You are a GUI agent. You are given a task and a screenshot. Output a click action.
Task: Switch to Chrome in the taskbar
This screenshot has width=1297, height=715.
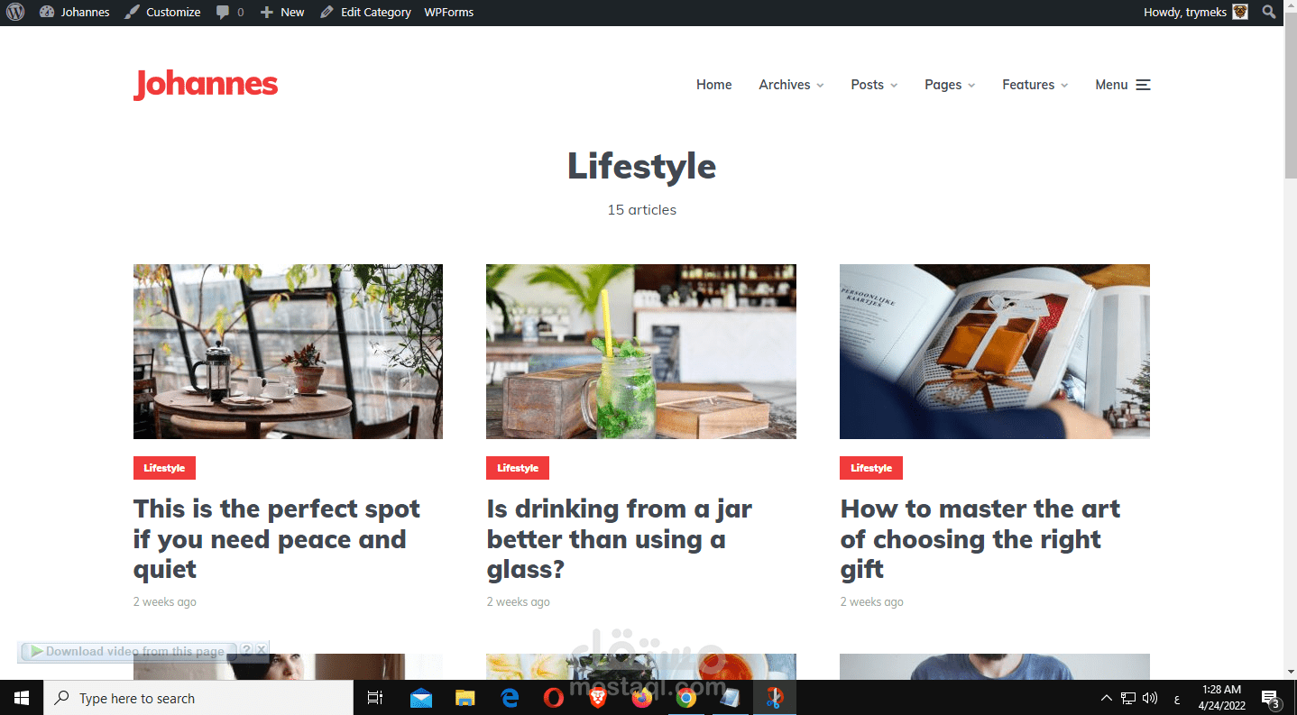pyautogui.click(x=686, y=698)
